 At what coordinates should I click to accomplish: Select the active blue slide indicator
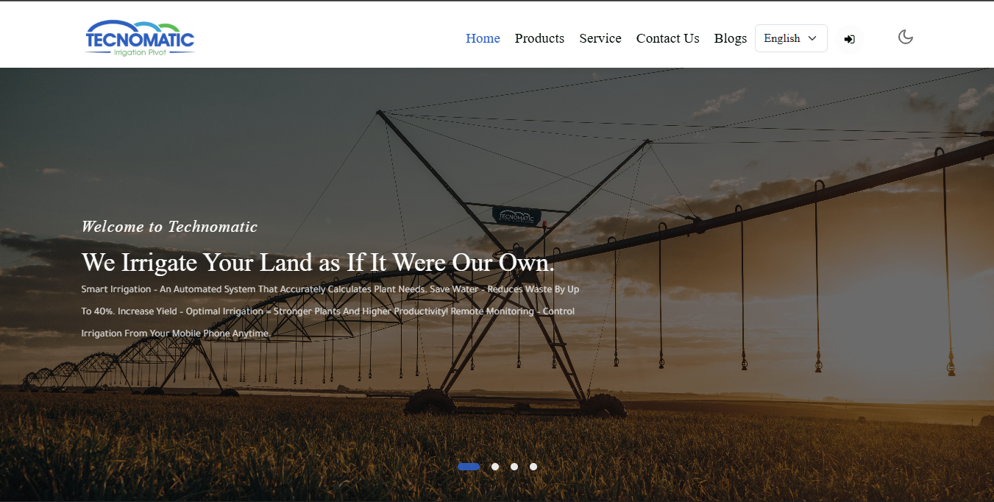[x=469, y=467]
